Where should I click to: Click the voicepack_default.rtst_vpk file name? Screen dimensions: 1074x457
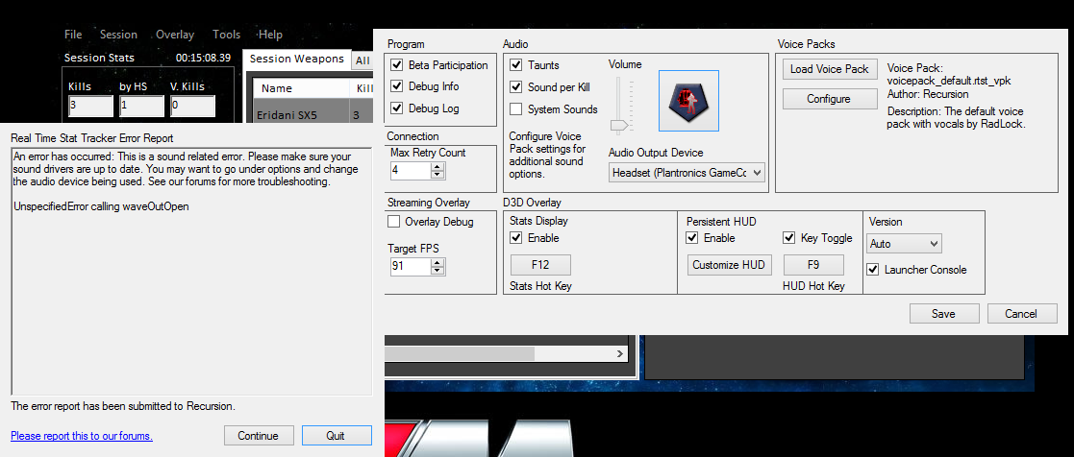(x=949, y=81)
